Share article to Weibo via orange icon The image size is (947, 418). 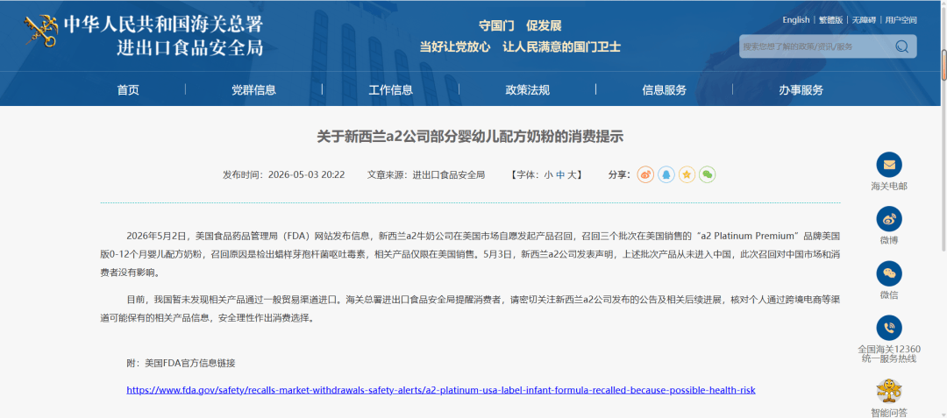pos(645,175)
